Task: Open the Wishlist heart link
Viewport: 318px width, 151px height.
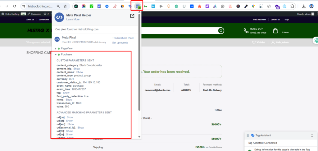Action: tap(258, 42)
